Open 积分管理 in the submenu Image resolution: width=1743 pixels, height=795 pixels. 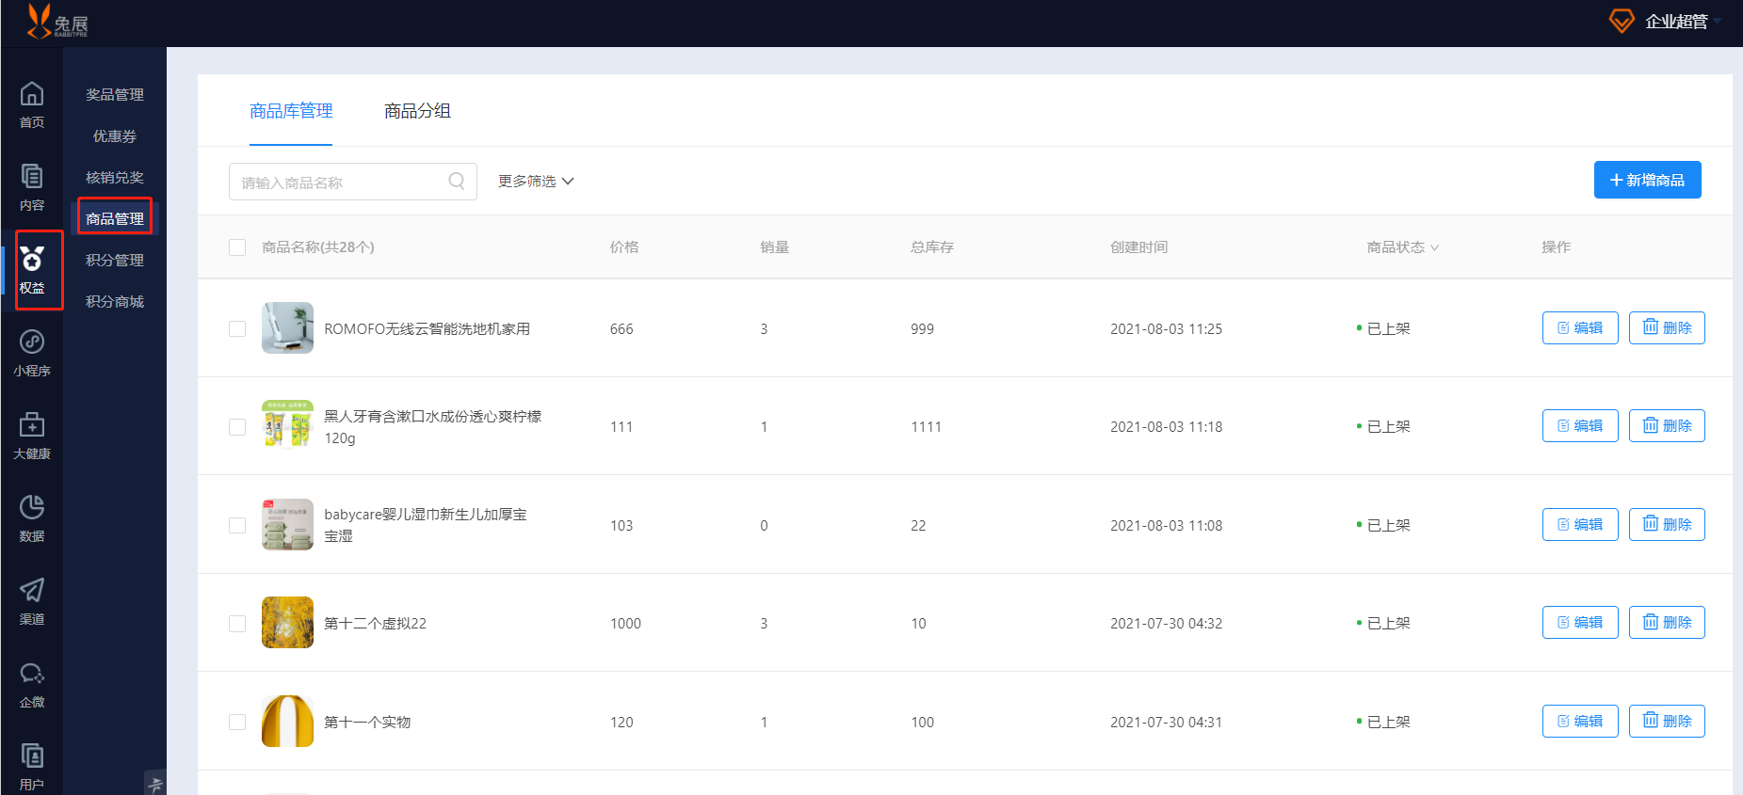[x=115, y=261]
